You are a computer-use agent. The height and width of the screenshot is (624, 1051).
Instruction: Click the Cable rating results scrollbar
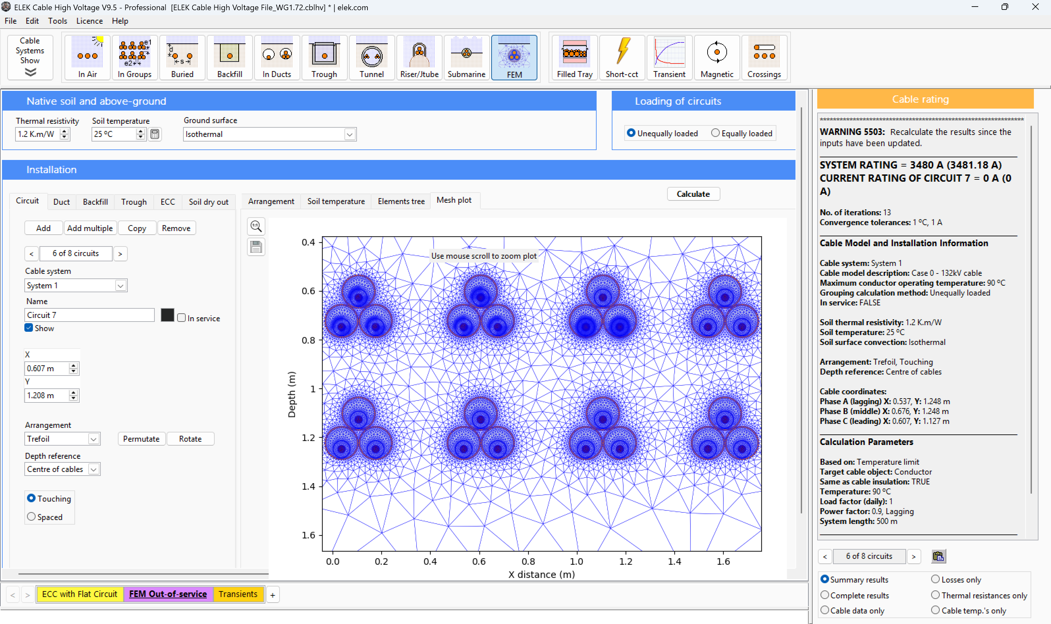point(1031,309)
